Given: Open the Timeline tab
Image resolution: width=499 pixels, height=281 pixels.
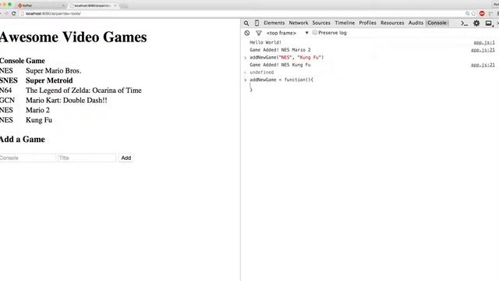Looking at the screenshot, I should click(345, 23).
